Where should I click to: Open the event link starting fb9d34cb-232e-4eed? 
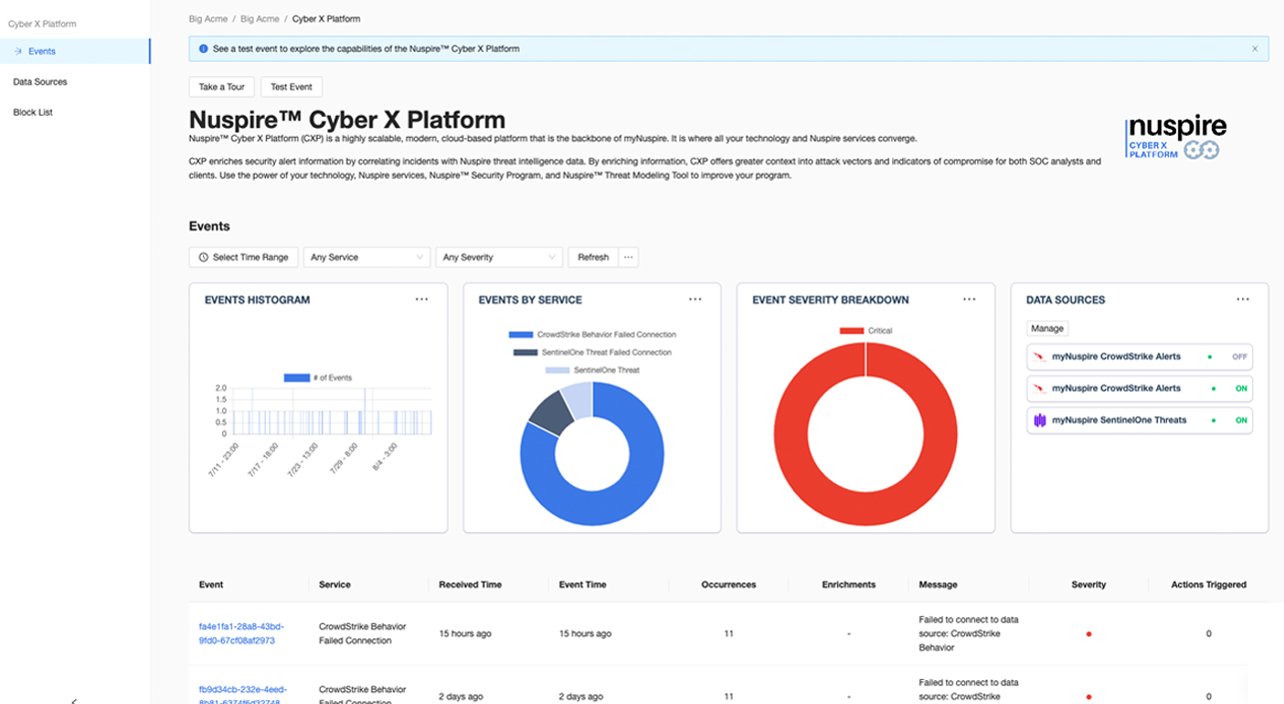tap(243, 695)
